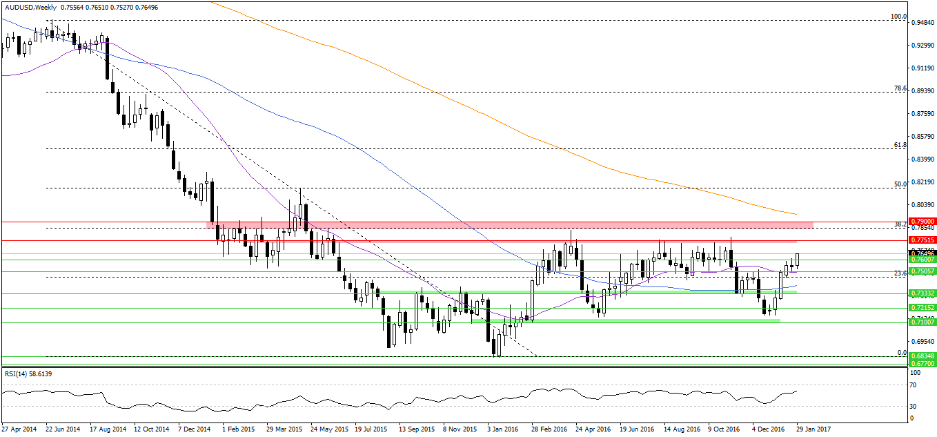937x437 pixels.
Task: Click the black current price 0.76496 label
Action: pos(923,253)
